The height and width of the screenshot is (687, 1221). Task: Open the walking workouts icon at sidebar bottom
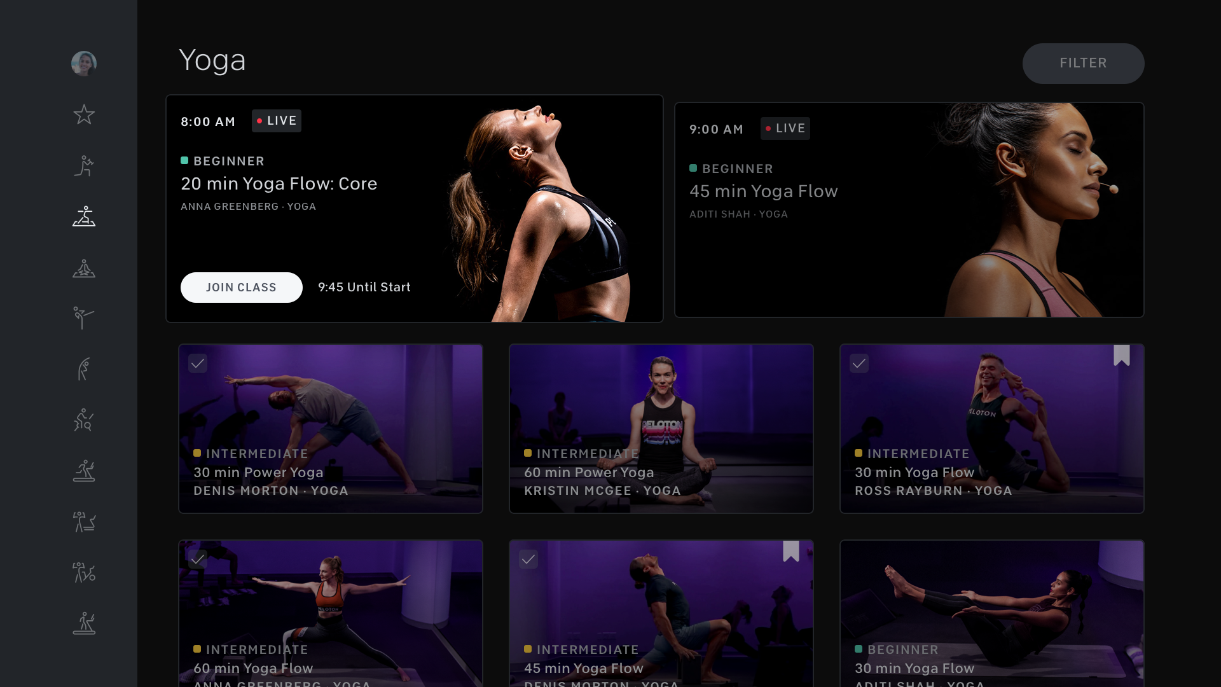point(83,623)
